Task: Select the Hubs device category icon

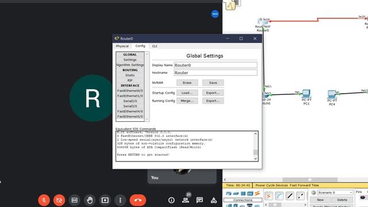Action: point(243,193)
